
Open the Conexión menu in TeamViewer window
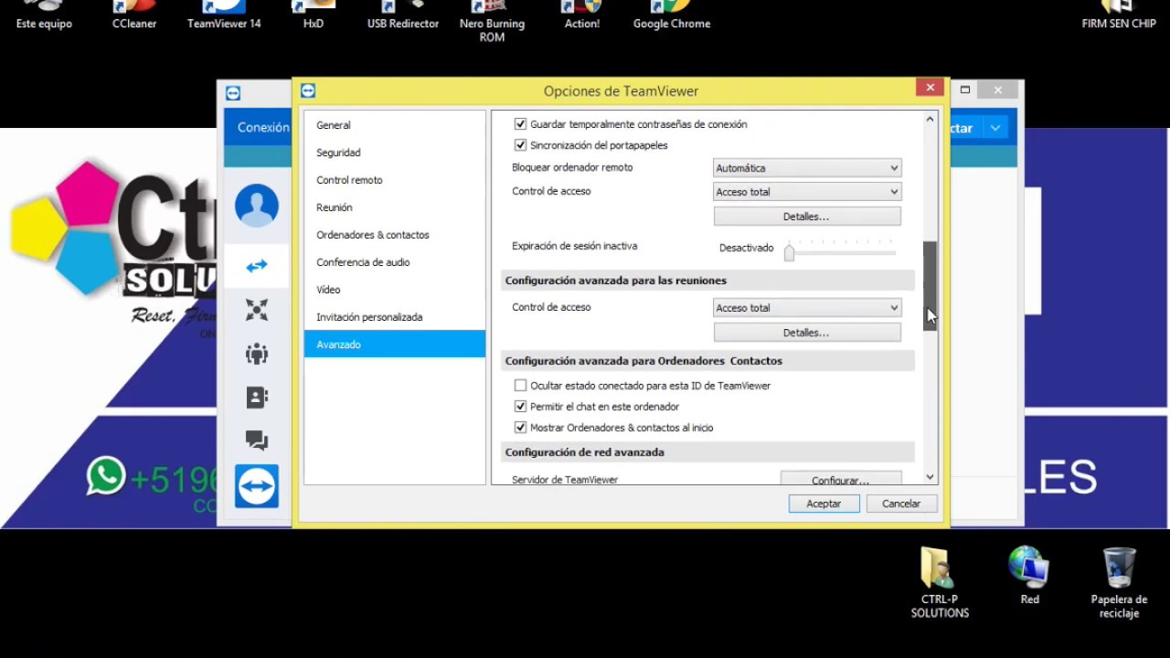tap(263, 127)
